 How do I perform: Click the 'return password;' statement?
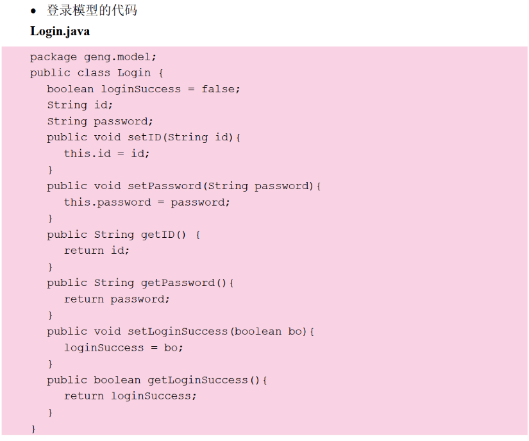[117, 299]
